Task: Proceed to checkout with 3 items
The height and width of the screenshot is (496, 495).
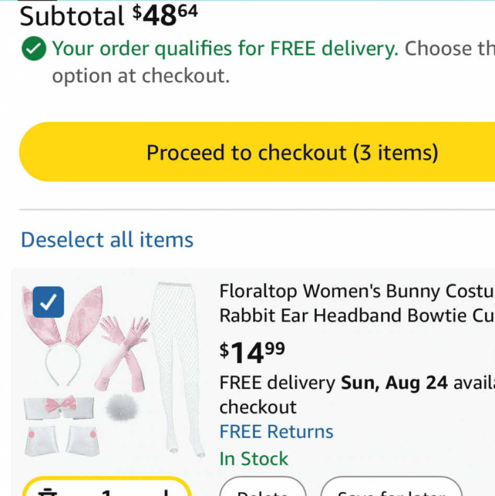Action: point(257,152)
